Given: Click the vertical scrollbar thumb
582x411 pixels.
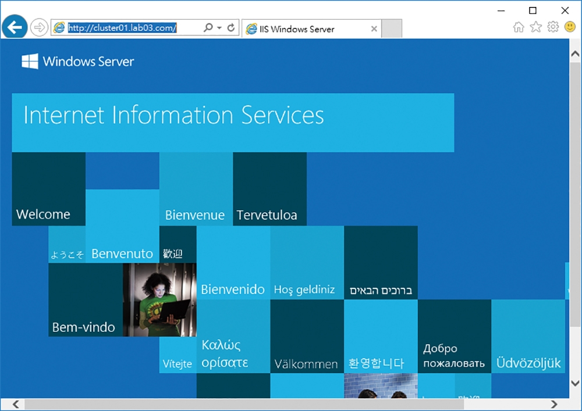Looking at the screenshot, I should 576,195.
